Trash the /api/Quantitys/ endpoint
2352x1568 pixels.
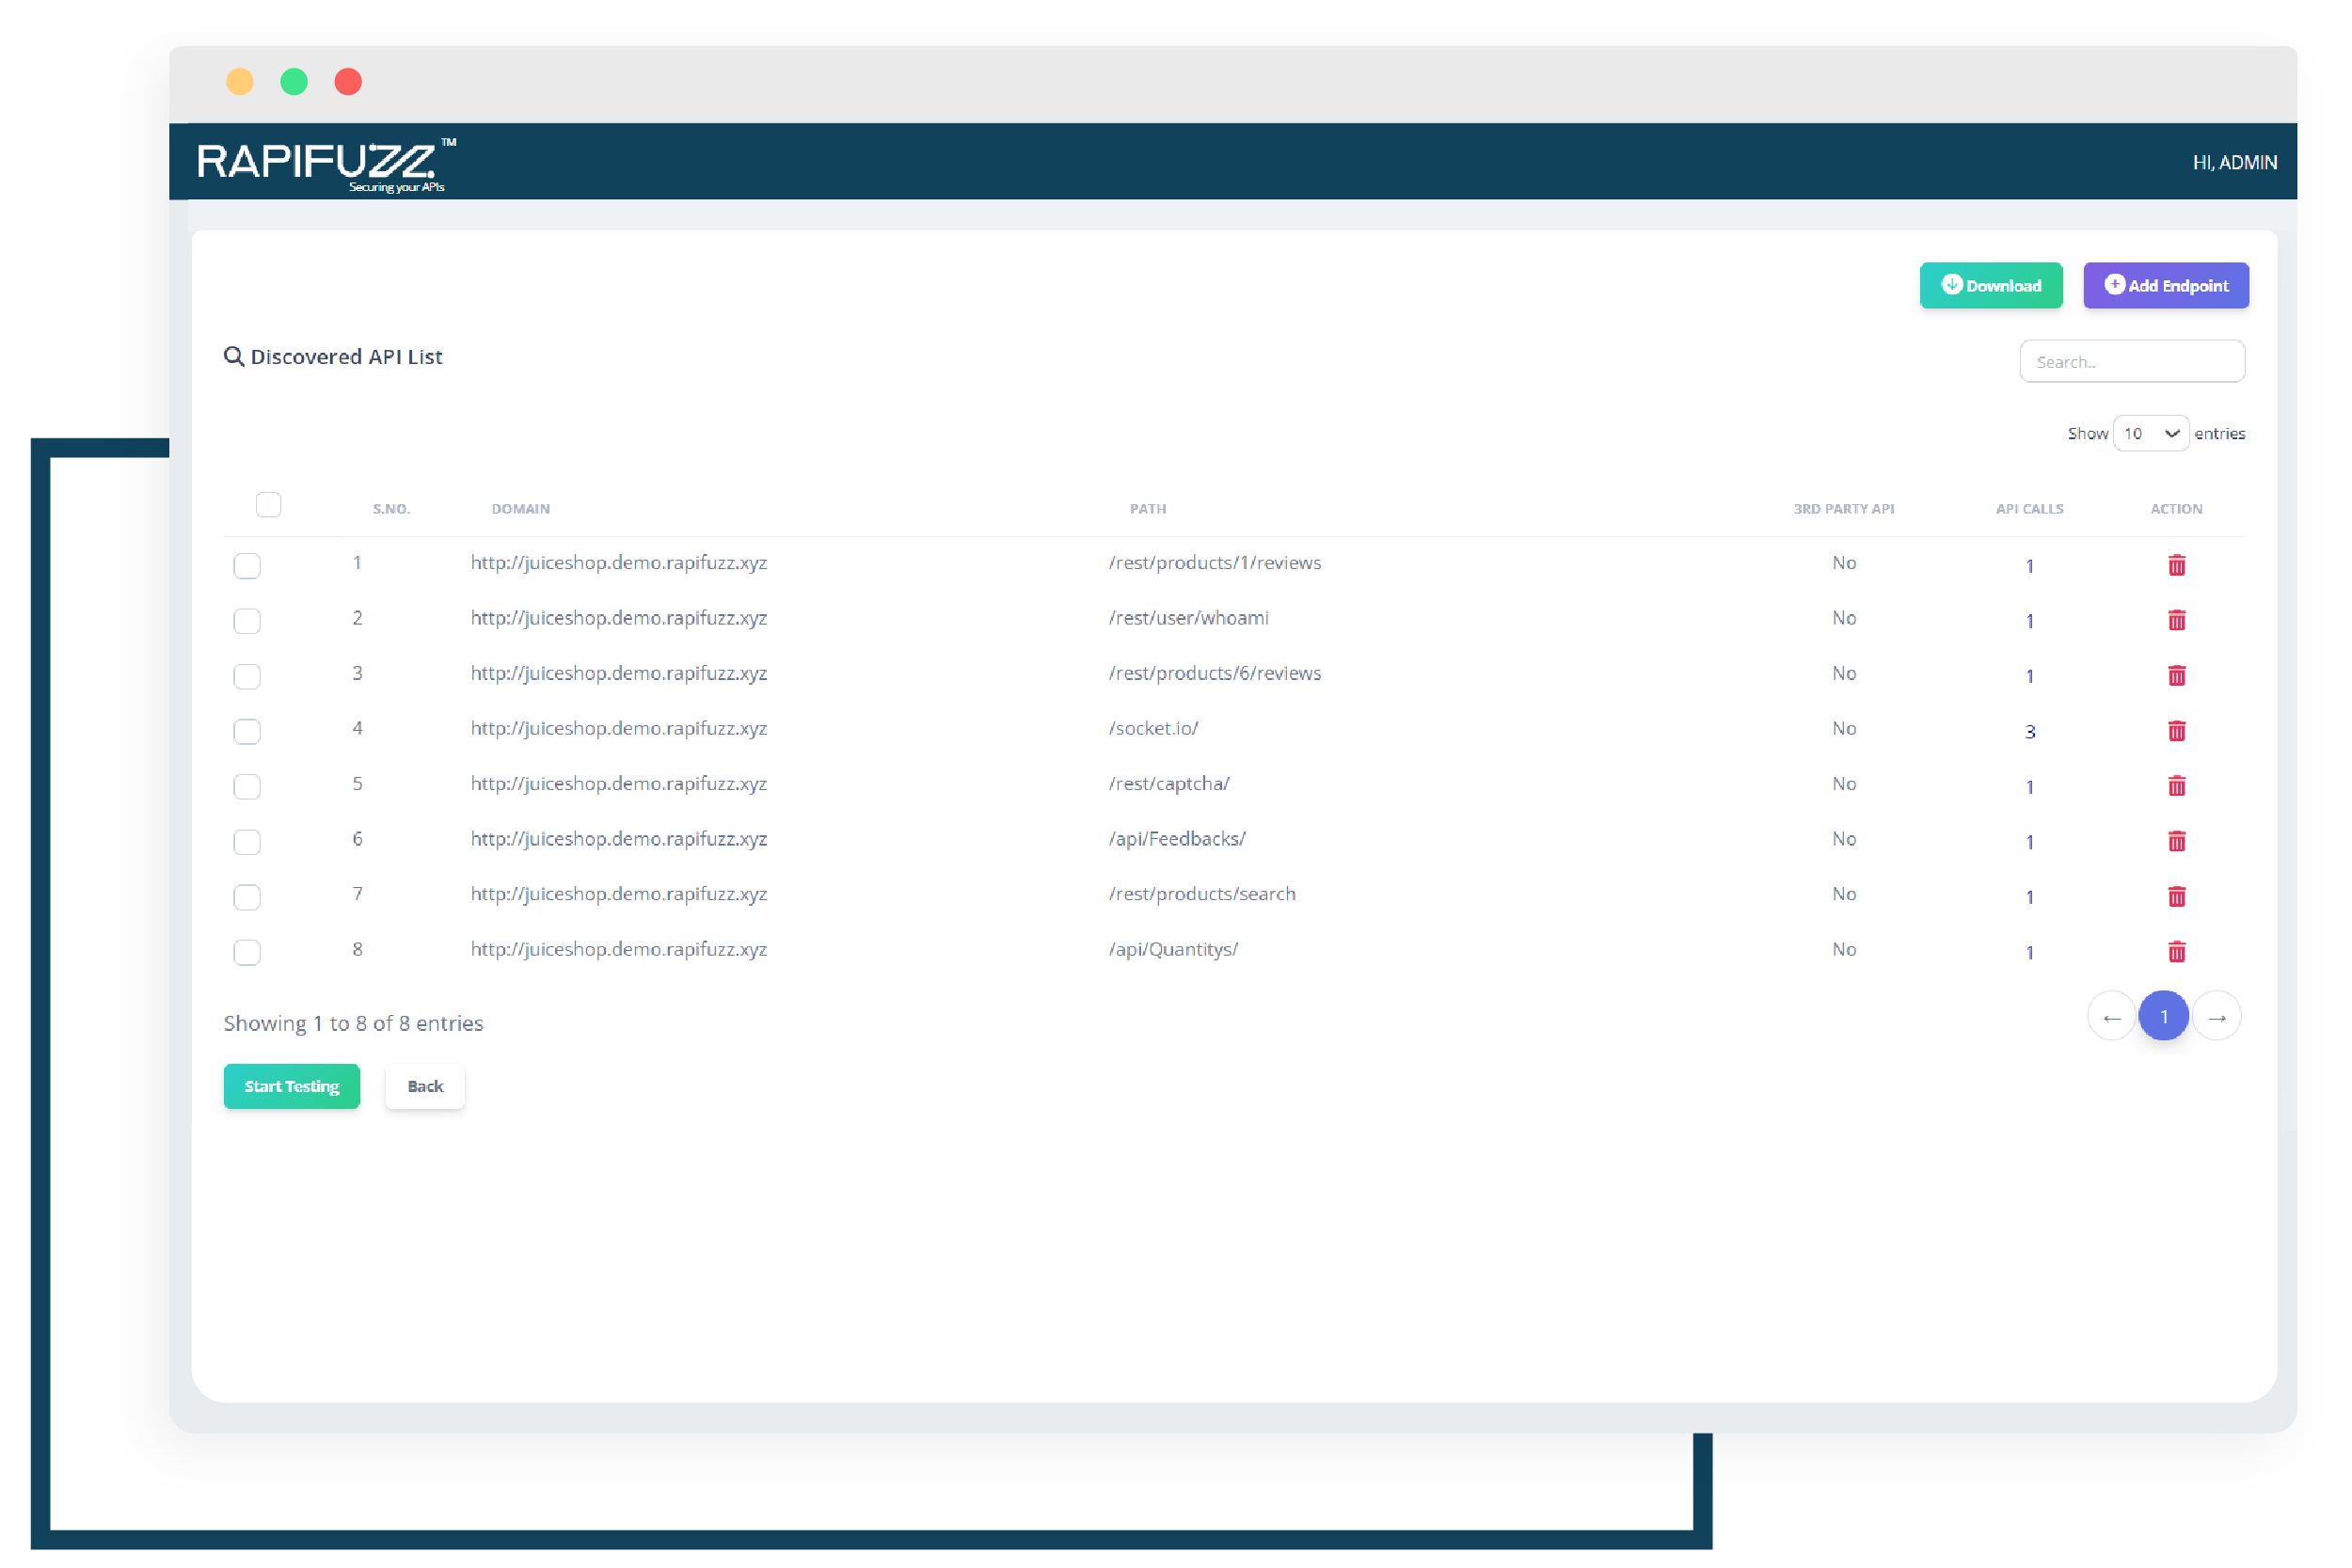[2176, 951]
